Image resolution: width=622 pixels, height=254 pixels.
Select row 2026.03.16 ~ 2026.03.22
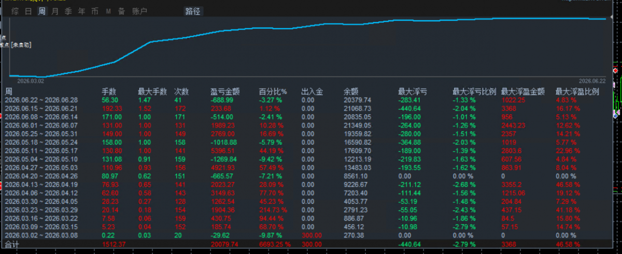pyautogui.click(x=306, y=218)
